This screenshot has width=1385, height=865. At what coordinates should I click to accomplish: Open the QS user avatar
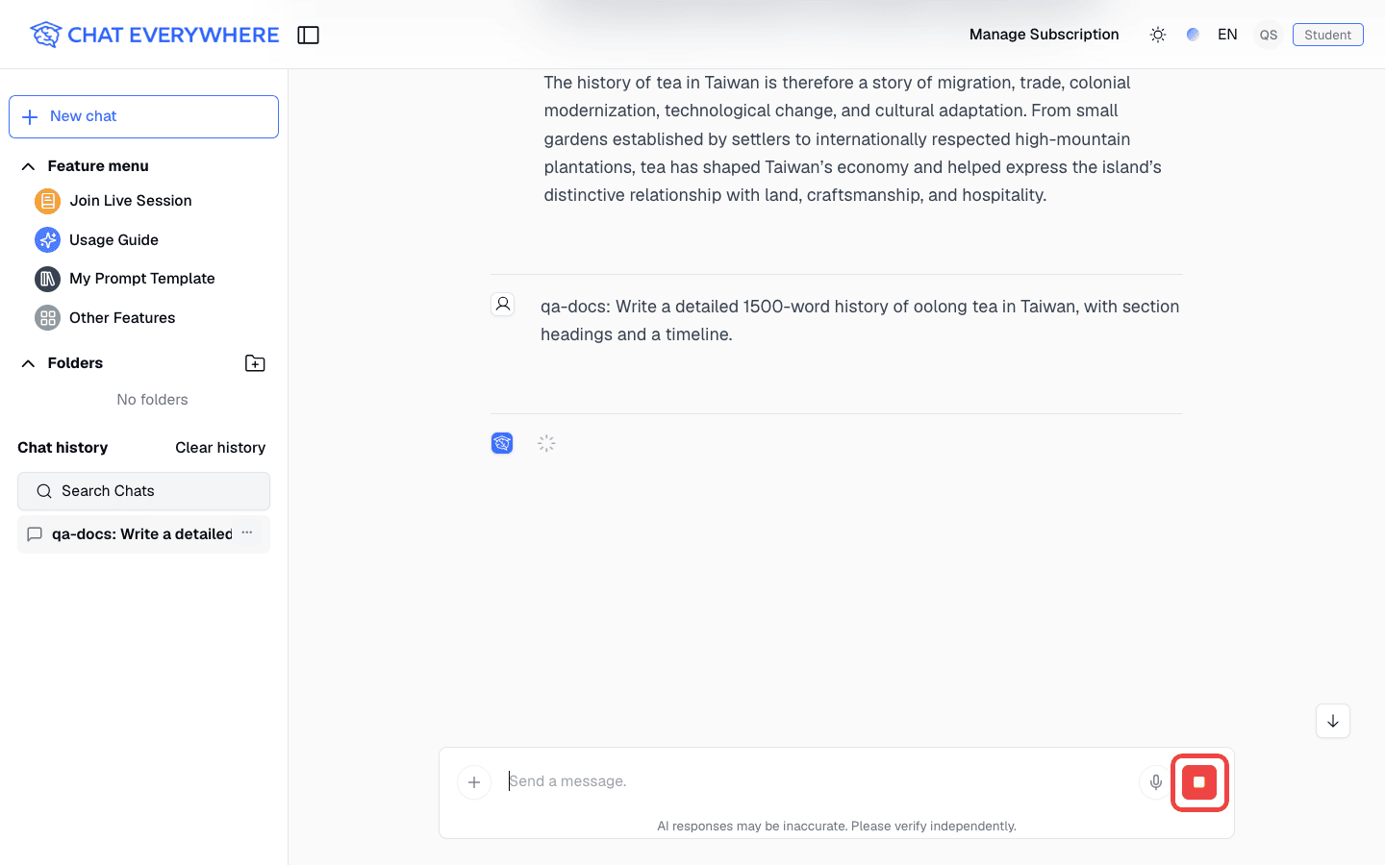(1269, 35)
